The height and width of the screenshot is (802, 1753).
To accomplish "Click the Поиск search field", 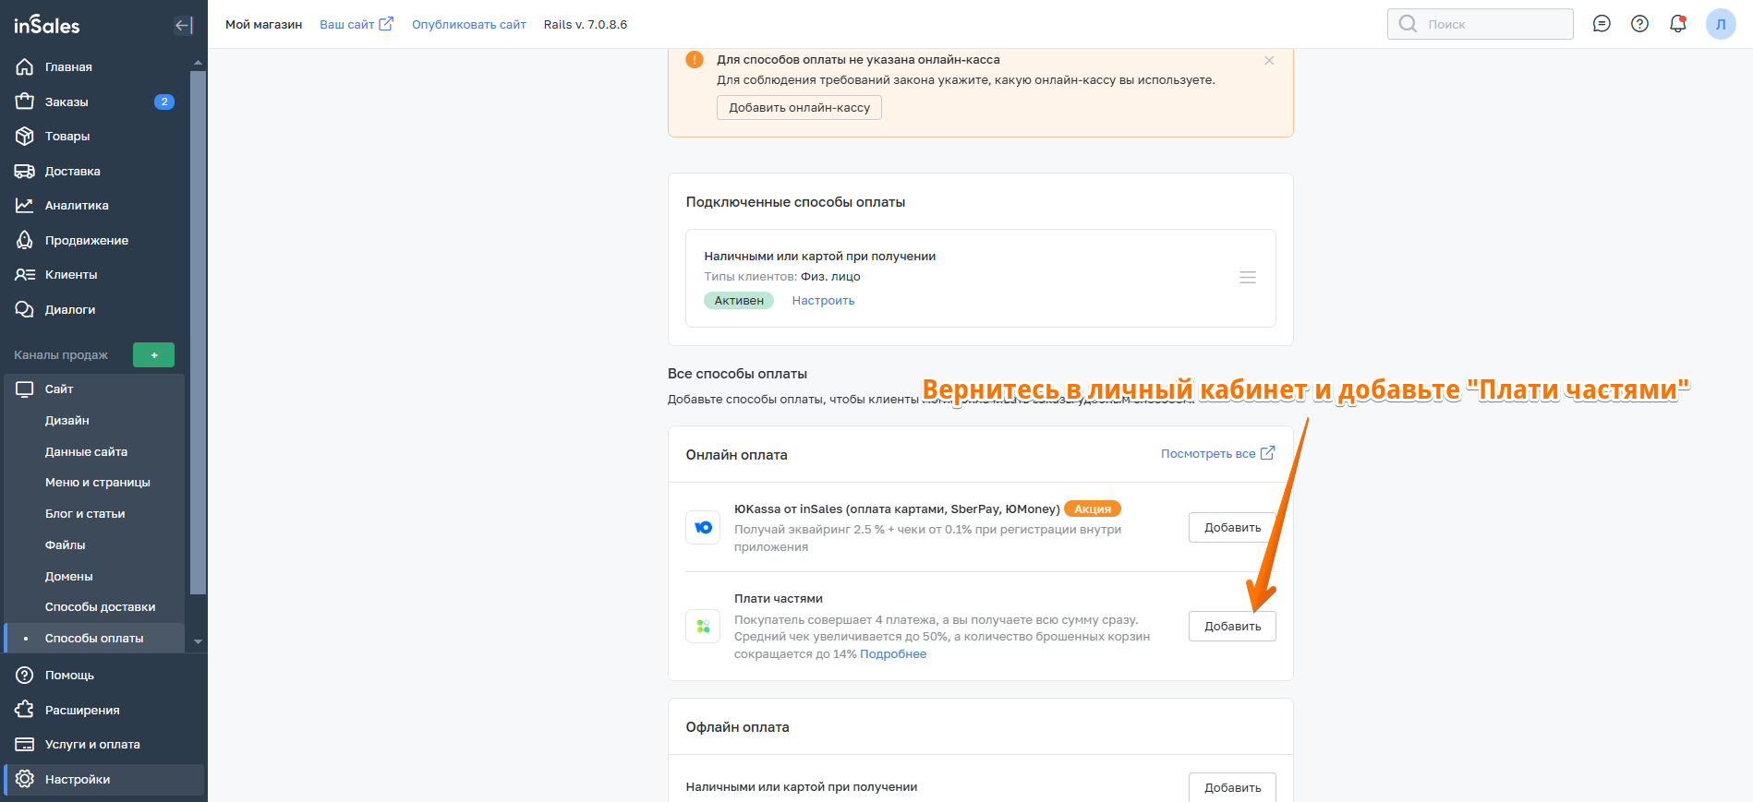I will [x=1480, y=24].
